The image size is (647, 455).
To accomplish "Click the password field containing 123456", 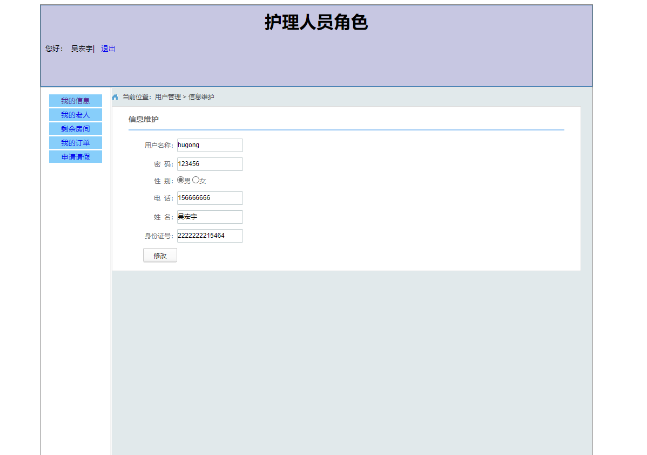I will 210,164.
